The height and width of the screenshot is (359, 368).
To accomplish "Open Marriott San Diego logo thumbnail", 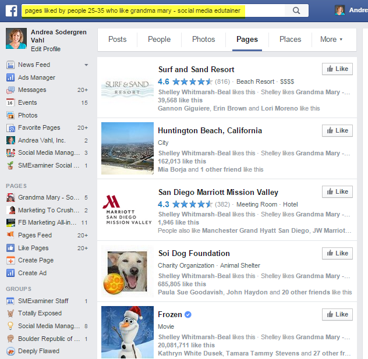I will point(128,210).
